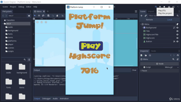
Task: Hide the HighscoreTitle node
Action: pyautogui.click(x=177, y=35)
